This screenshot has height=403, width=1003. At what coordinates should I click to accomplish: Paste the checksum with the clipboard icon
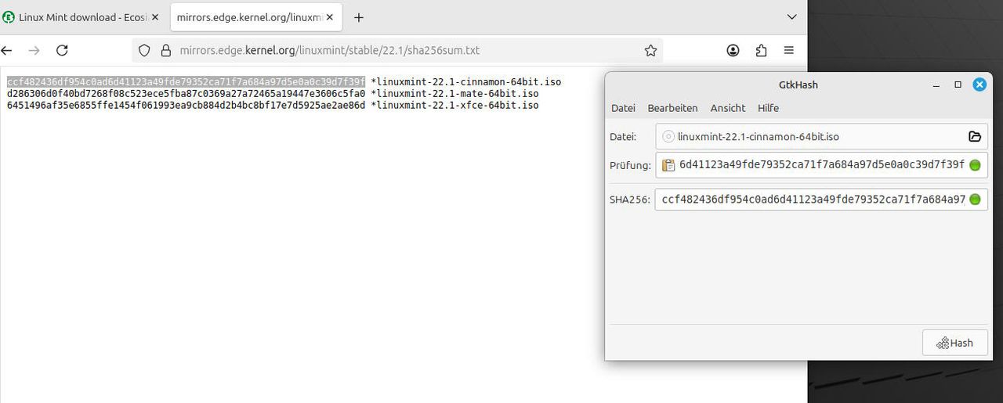point(668,165)
